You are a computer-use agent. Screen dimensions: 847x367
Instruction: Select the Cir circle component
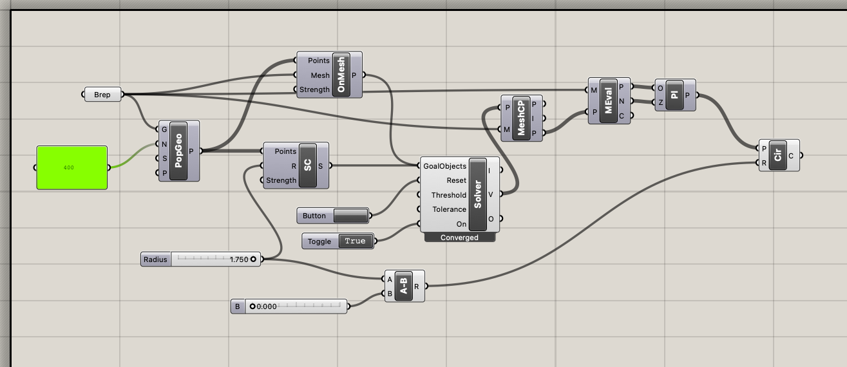(778, 155)
